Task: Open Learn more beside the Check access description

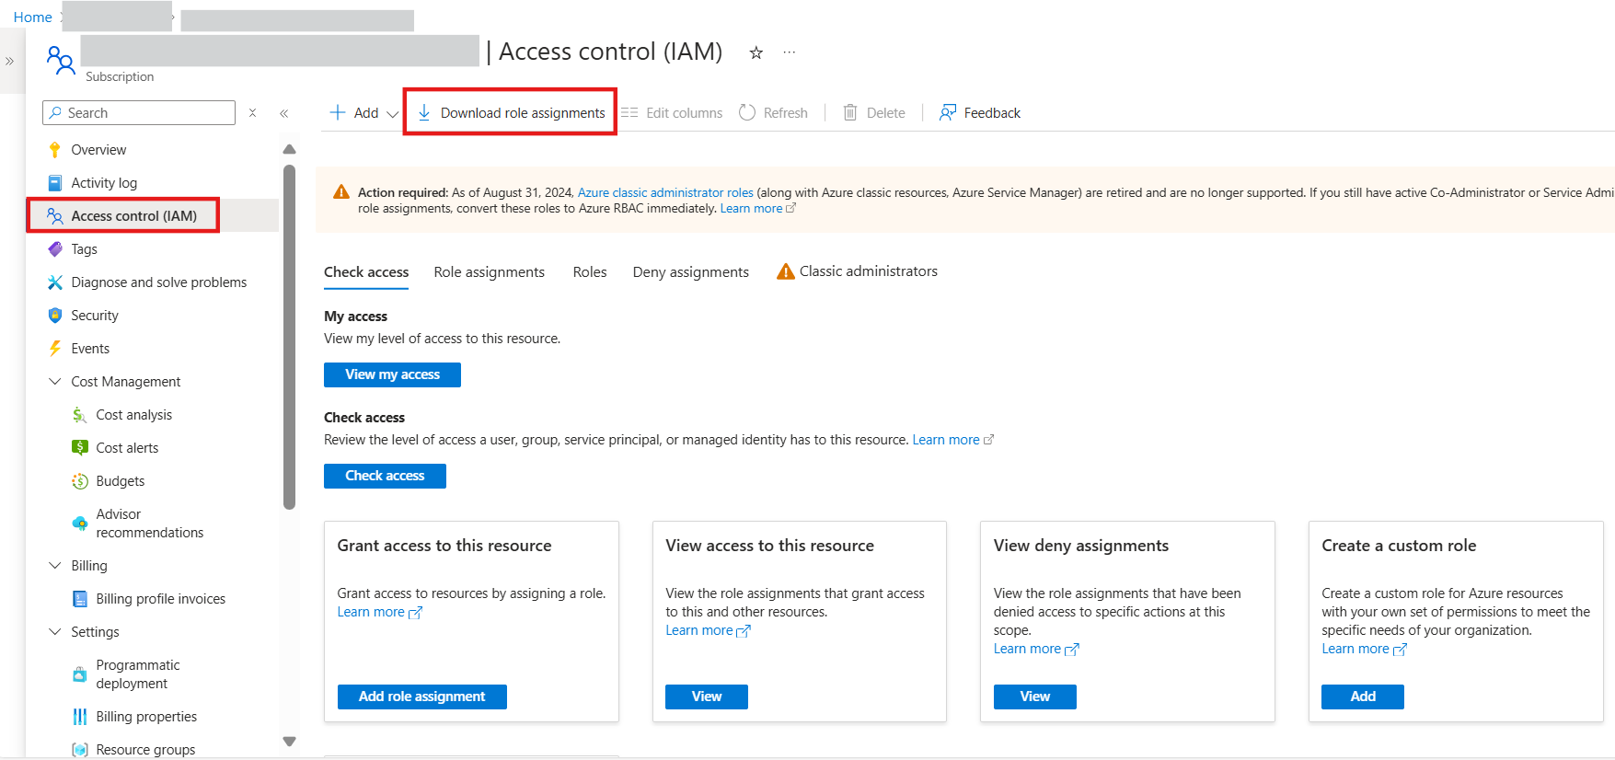Action: tap(952, 440)
